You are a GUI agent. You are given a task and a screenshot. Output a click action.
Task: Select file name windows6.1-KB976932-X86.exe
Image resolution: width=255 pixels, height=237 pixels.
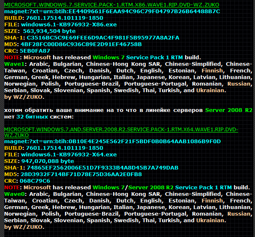pyautogui.click(x=69, y=25)
